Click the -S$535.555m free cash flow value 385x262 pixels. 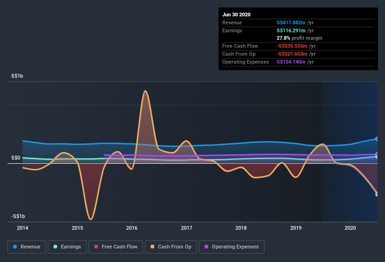[292, 46]
